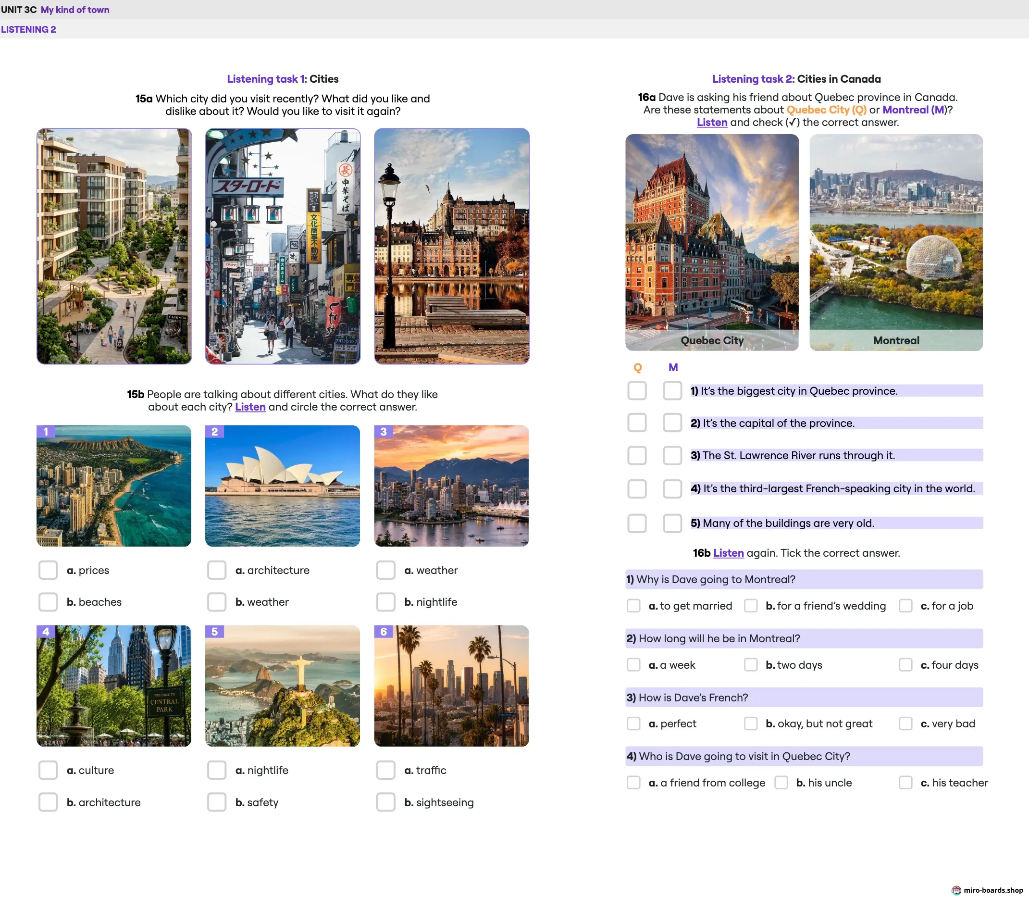Image resolution: width=1029 pixels, height=898 pixels.
Task: Choose 'c. four days' option
Action: 905,665
